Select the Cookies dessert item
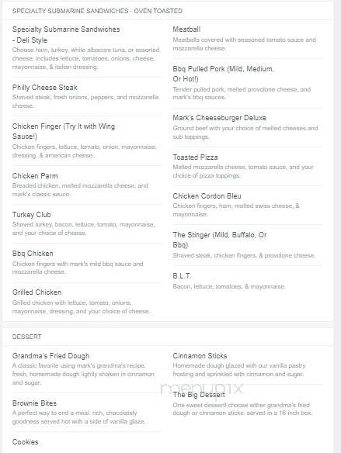The height and width of the screenshot is (453, 341). click(x=25, y=442)
